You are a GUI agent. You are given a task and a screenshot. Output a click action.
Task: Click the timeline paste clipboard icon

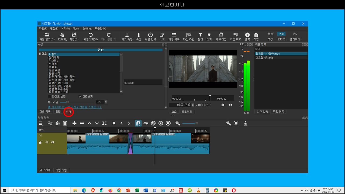coord(65,123)
